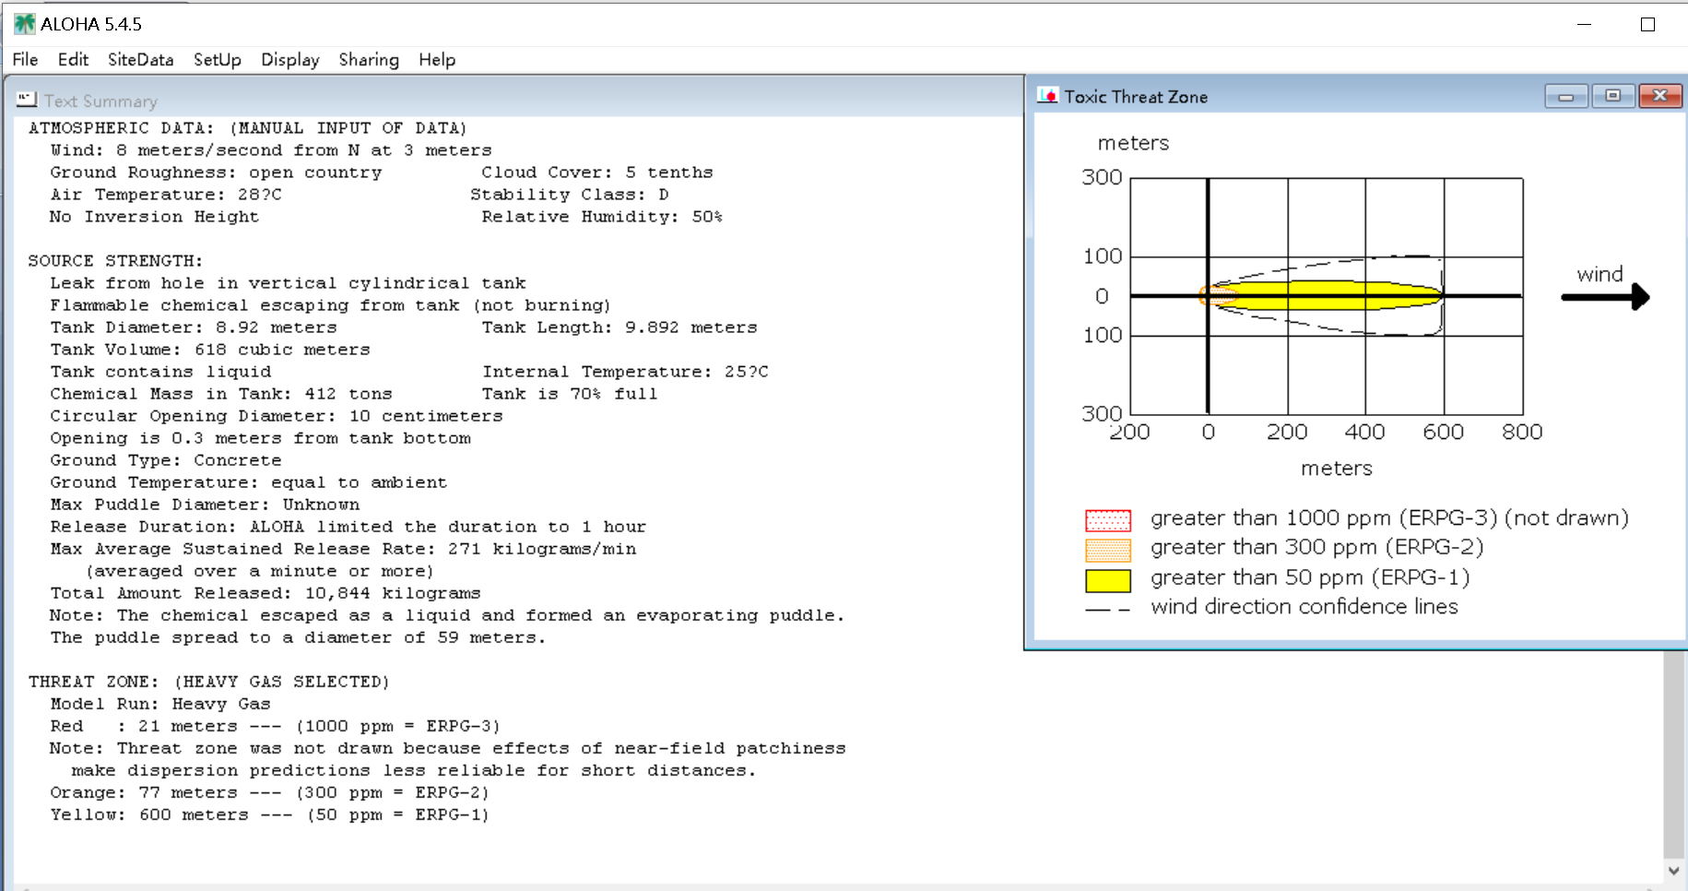1688x891 pixels.
Task: Click the Orange: 77 meters line
Action: pos(269,792)
